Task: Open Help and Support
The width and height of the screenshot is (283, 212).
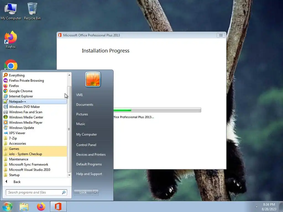Action: (x=89, y=174)
